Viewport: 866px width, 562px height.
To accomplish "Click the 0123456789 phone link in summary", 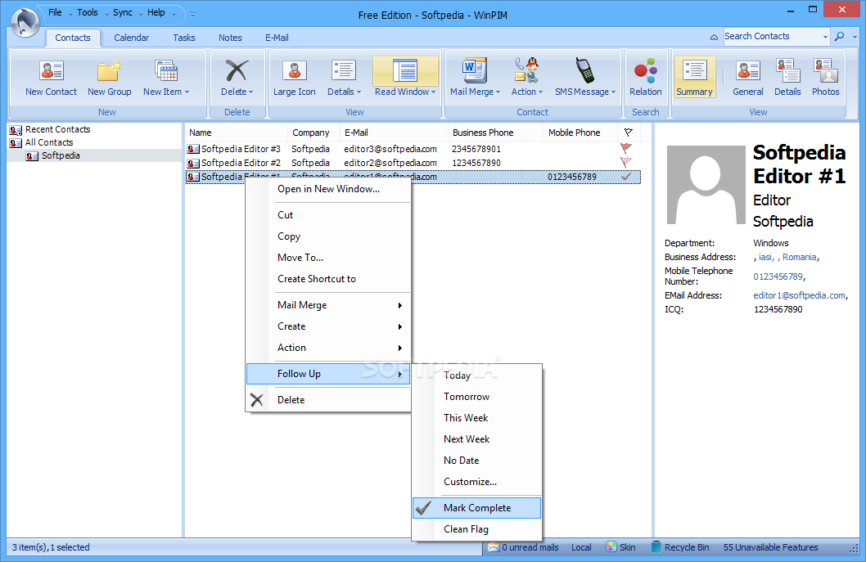I will pyautogui.click(x=778, y=277).
